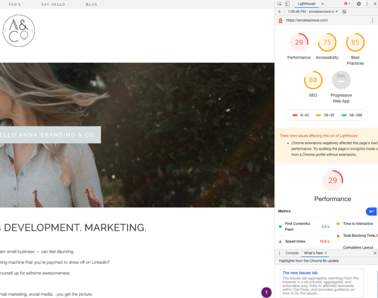
Task: Click the large Performance 29 gauge
Action: 333,180
